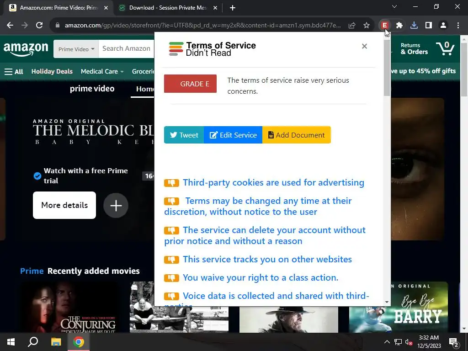Click Chrome icon in taskbar
The height and width of the screenshot is (351, 468).
click(79, 342)
